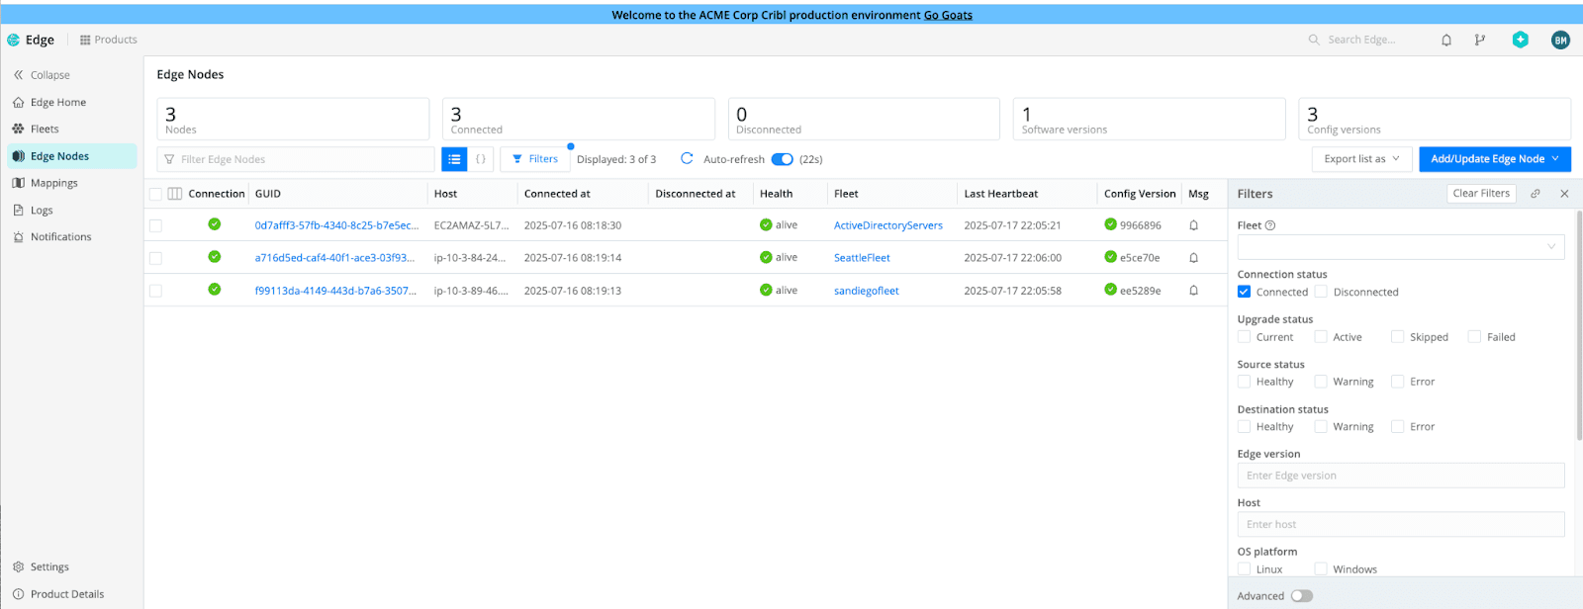Go to Fleets in the sidebar
Viewport: 1583px width, 609px height.
coord(45,130)
